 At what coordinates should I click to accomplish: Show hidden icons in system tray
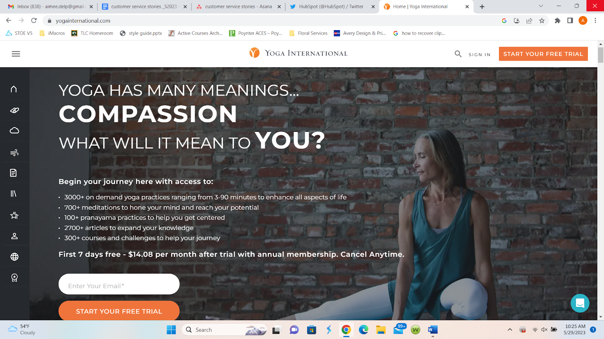tap(510, 330)
